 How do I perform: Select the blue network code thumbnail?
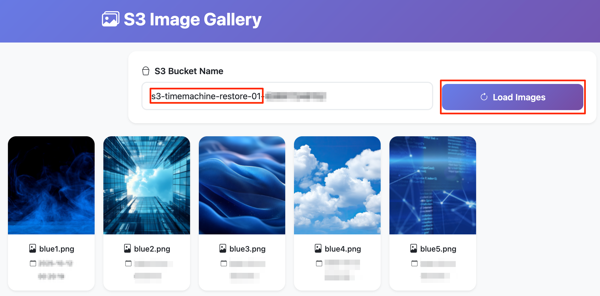coord(433,185)
